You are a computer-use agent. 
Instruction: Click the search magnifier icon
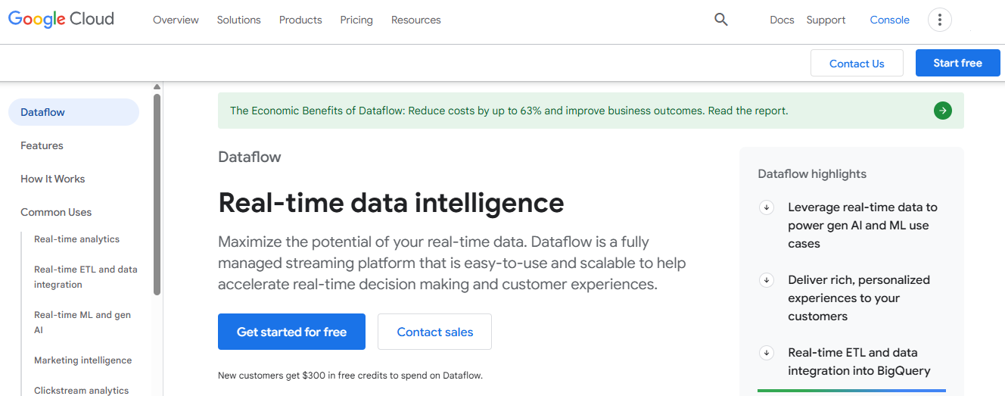point(720,20)
